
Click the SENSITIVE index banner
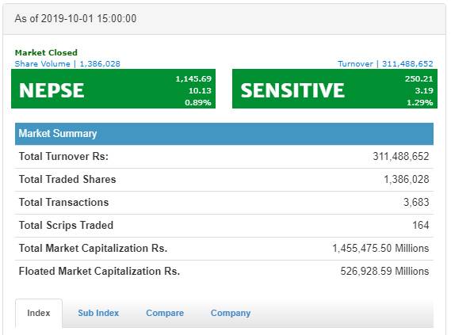click(334, 89)
